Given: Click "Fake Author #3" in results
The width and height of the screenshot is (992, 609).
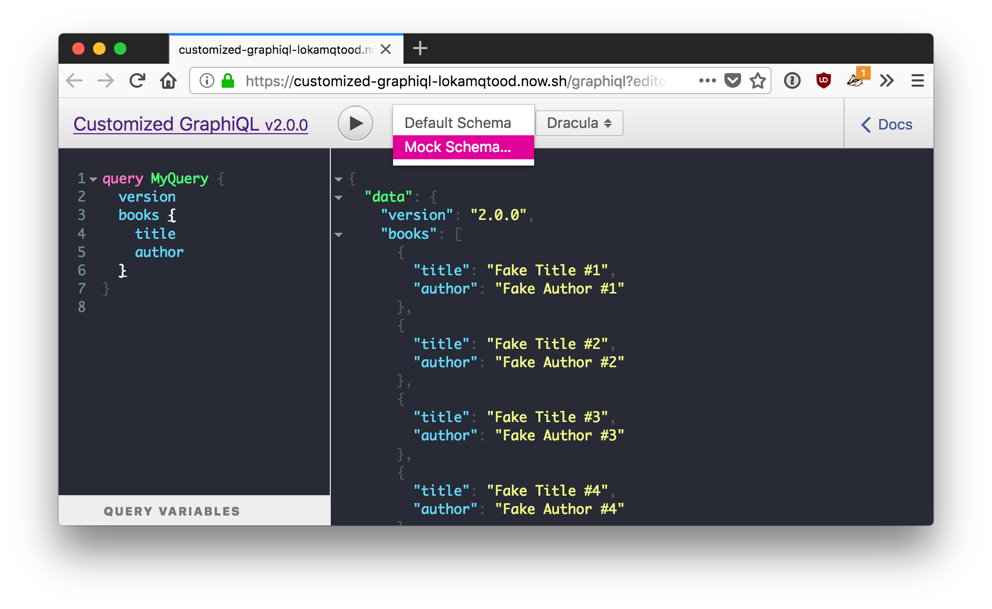Looking at the screenshot, I should 559,435.
